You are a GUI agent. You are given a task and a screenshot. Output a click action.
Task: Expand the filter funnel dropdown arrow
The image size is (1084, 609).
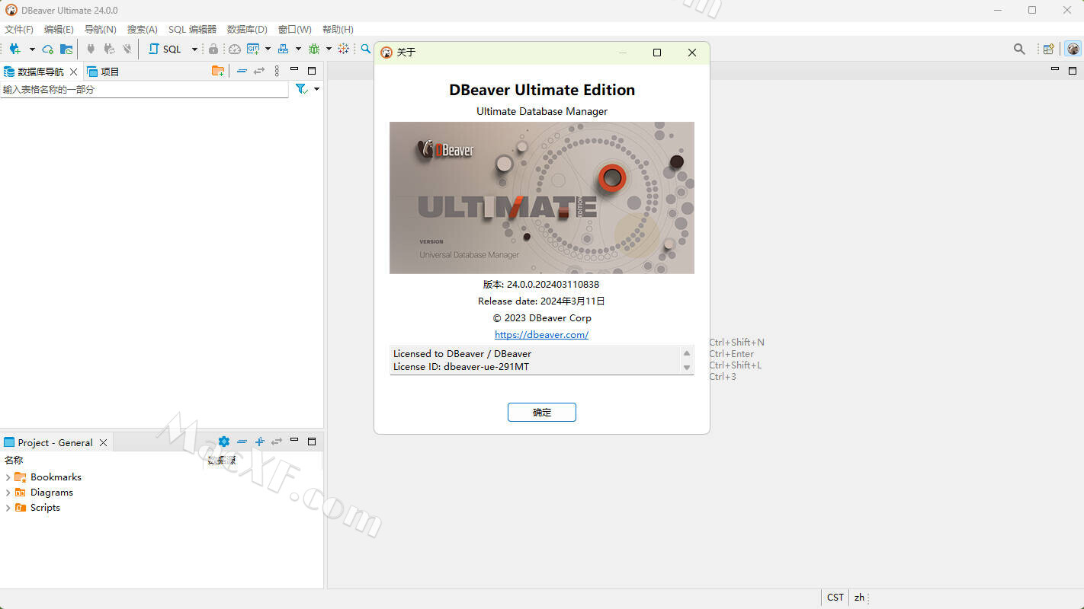coord(317,89)
